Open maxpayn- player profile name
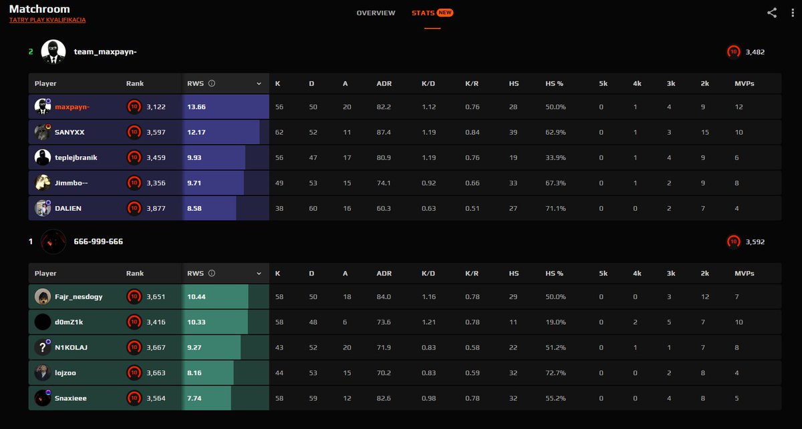This screenshot has height=429, width=802. tap(72, 107)
